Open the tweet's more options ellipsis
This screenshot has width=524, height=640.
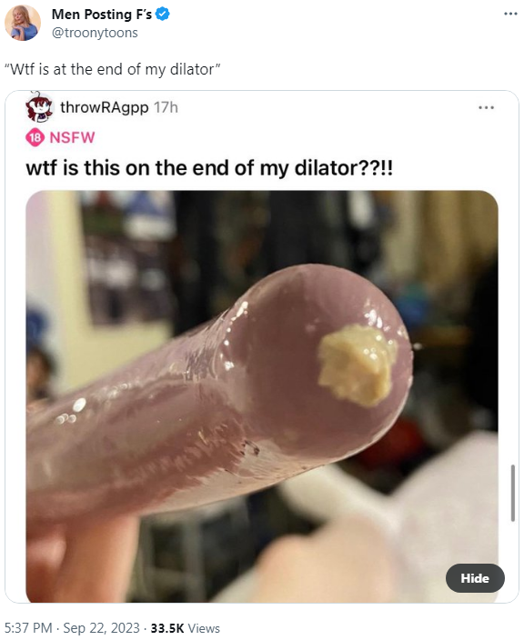pos(510,14)
